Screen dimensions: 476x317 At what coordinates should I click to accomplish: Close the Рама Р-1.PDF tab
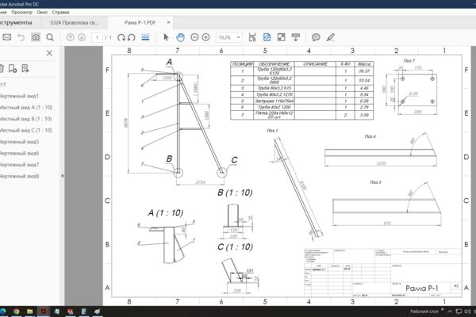point(168,22)
